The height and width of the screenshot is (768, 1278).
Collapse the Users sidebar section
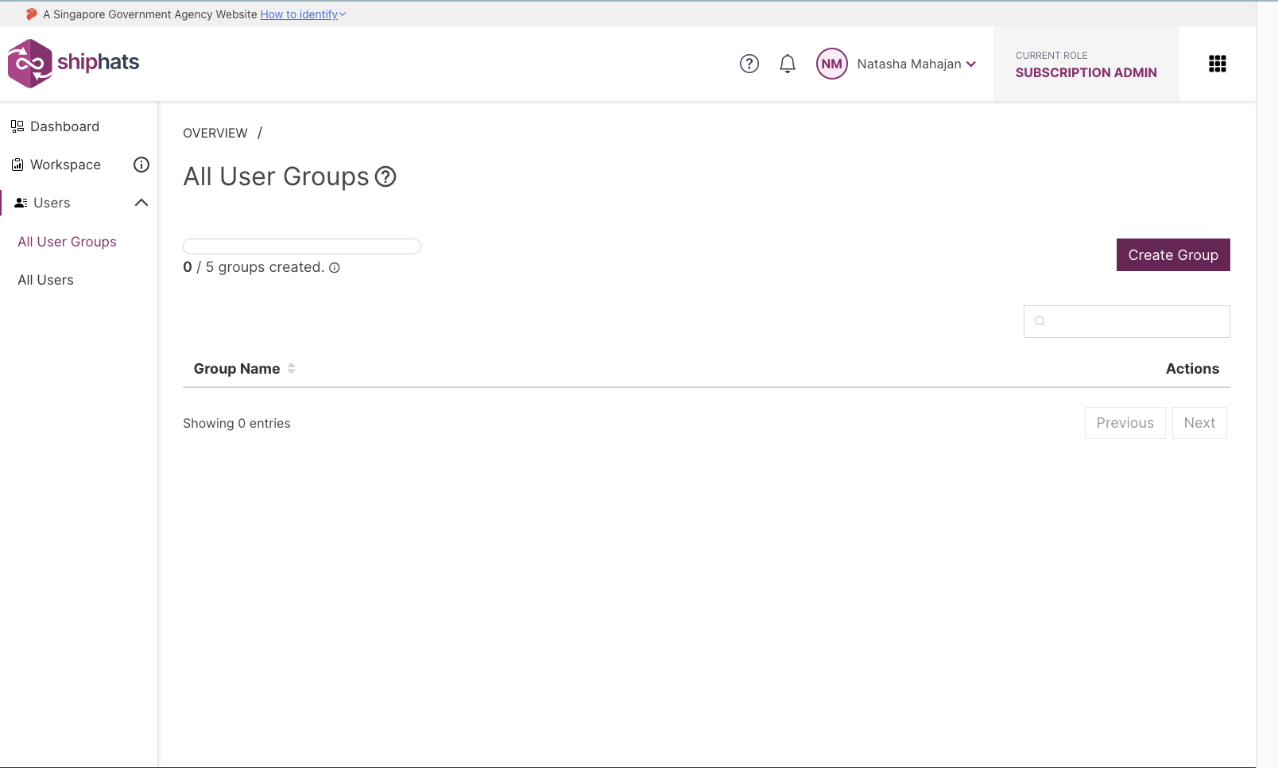[141, 203]
